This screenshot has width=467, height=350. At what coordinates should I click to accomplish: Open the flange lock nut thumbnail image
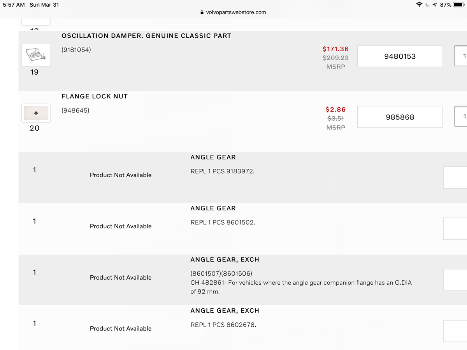[x=36, y=113]
